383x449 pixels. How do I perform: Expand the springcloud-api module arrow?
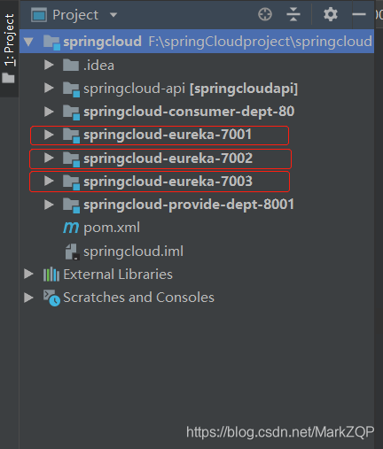[49, 88]
